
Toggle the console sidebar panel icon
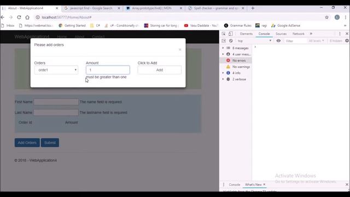(224, 41)
